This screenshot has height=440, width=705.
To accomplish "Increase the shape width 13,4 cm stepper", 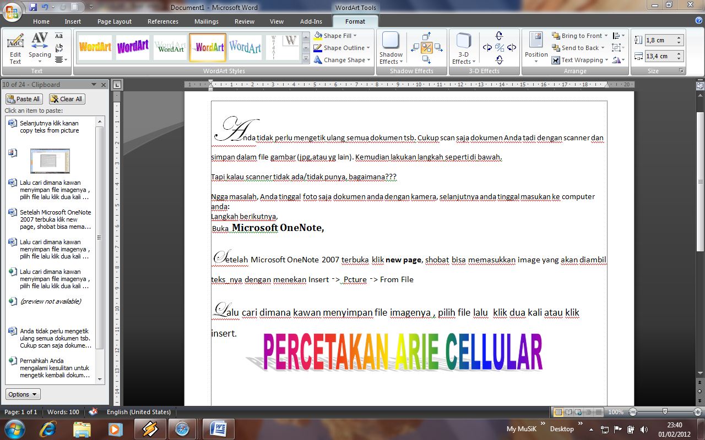I will 680,53.
